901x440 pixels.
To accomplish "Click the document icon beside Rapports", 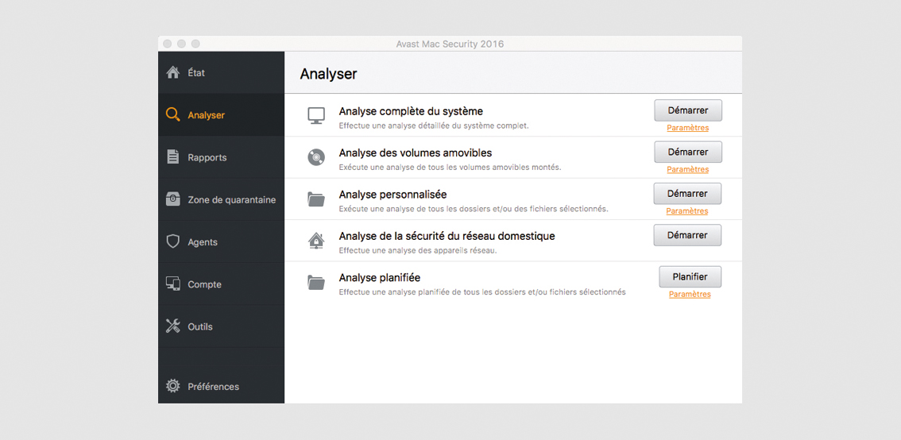I will [173, 156].
